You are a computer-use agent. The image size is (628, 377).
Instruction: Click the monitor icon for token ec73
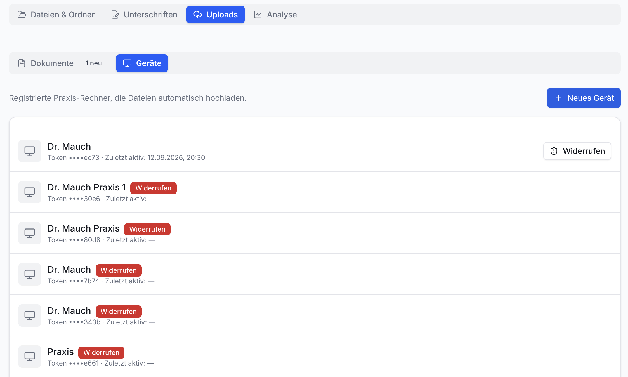(30, 151)
